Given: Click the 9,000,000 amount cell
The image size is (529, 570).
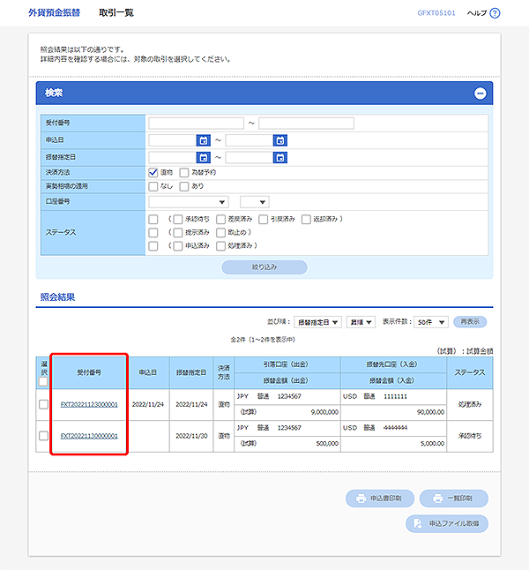Looking at the screenshot, I should [287, 412].
